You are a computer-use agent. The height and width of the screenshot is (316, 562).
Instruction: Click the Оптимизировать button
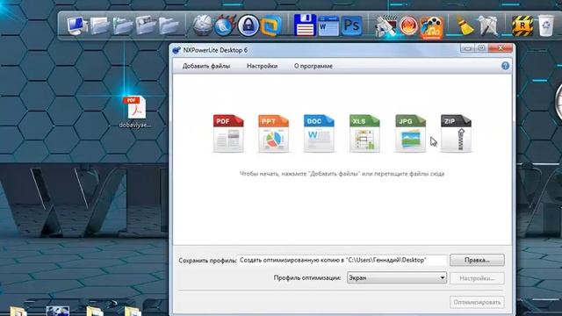click(477, 302)
